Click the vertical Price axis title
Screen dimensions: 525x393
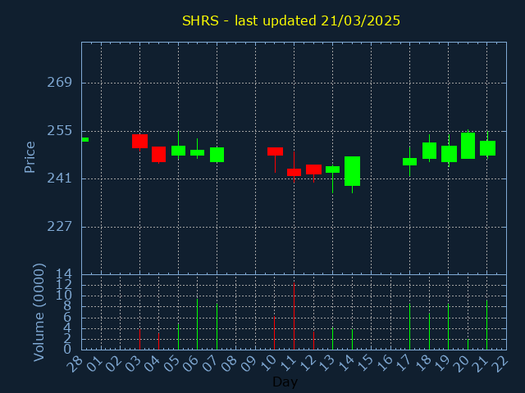(x=30, y=157)
